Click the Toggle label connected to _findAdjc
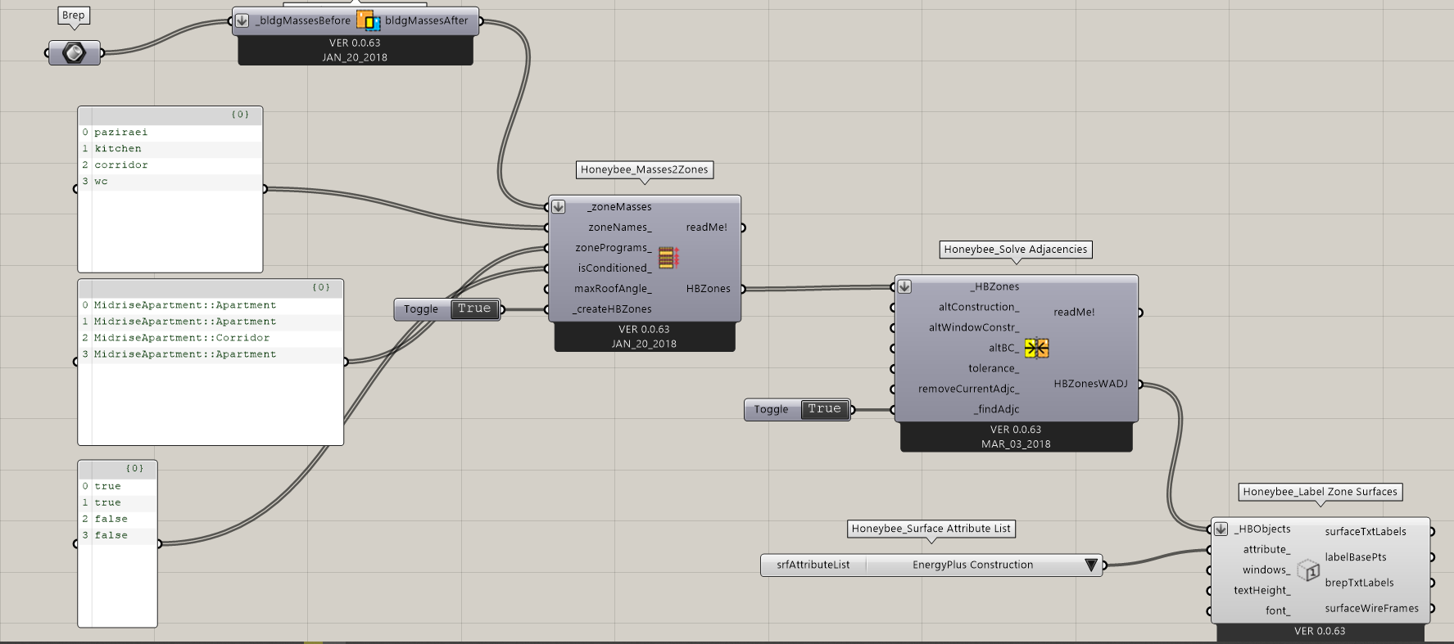The height and width of the screenshot is (644, 1454). [771, 409]
